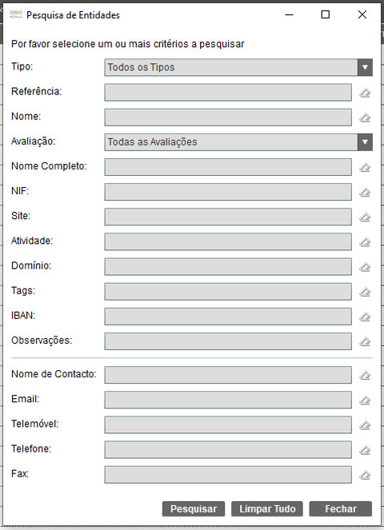Image resolution: width=384 pixels, height=530 pixels.
Task: Click the eraser icon next to Tags
Action: pos(365,292)
